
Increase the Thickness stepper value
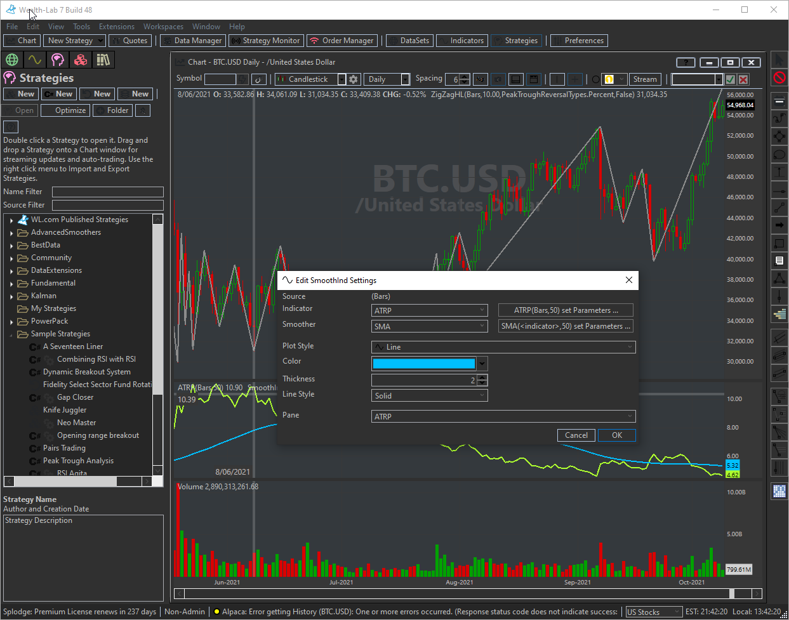click(482, 377)
